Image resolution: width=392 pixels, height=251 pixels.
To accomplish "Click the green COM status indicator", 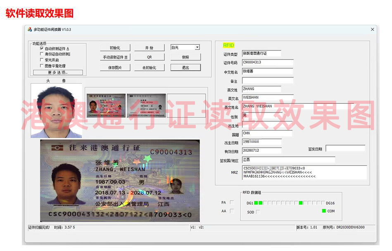I will tap(324, 211).
